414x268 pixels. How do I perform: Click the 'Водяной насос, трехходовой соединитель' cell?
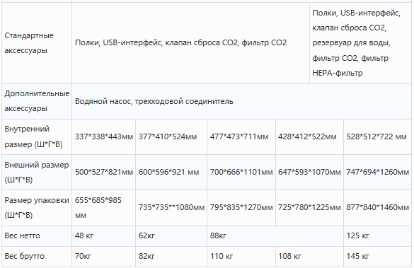241,101
